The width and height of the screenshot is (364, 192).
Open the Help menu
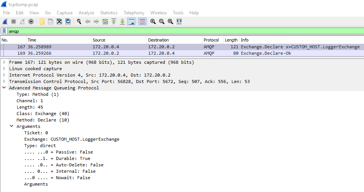[194, 13]
